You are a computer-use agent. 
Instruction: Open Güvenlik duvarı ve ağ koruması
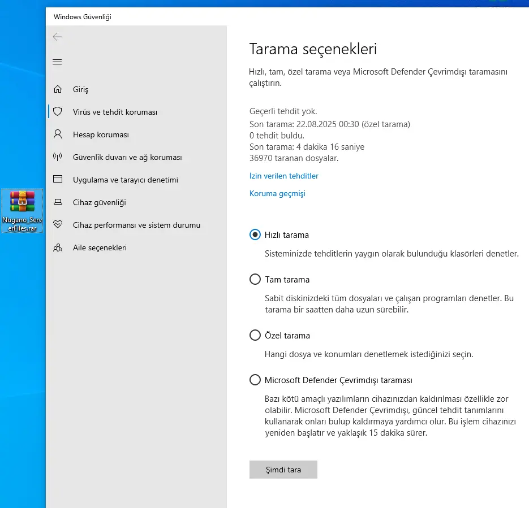pyautogui.click(x=137, y=157)
